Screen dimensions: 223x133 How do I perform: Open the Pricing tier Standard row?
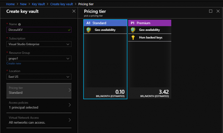pyautogui.click(x=39, y=90)
